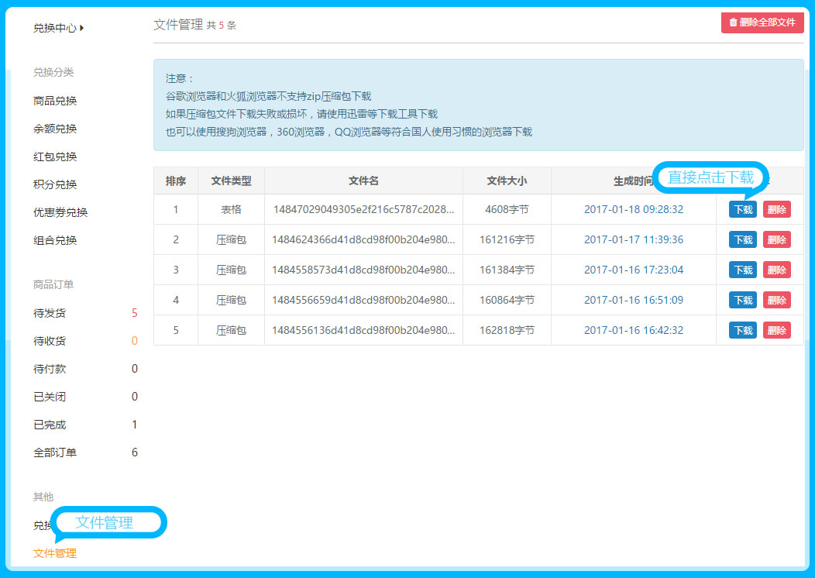
Task: Delete the 161216字节 compressed file
Action: pos(776,240)
